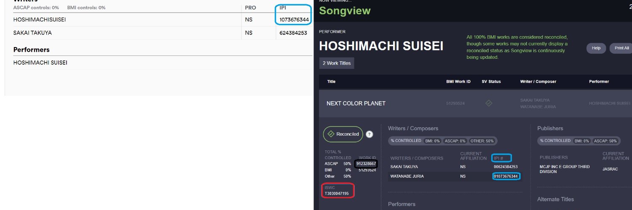The height and width of the screenshot is (210, 632).
Task: Click the Reconciled status badge
Action: [x=343, y=134]
